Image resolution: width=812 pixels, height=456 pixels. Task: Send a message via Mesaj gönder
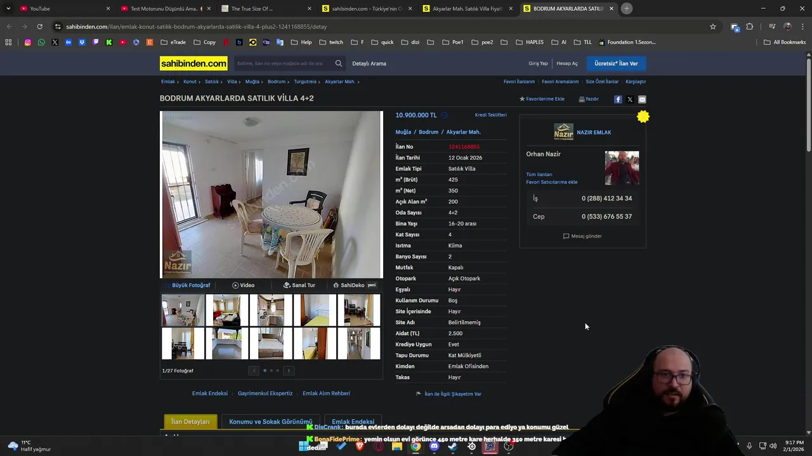pos(582,236)
